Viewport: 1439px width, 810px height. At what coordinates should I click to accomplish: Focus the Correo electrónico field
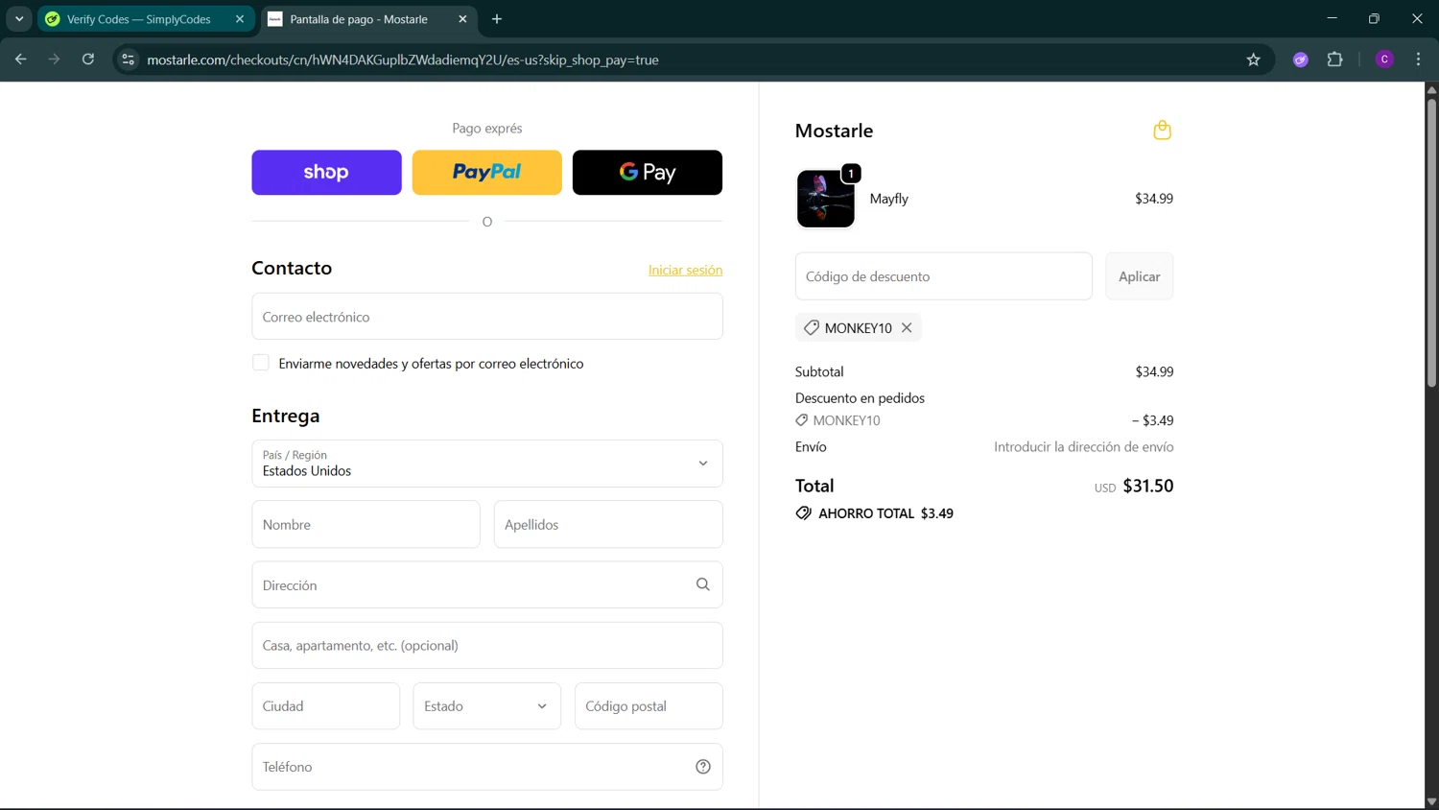coord(487,317)
